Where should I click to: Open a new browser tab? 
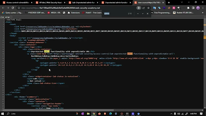point(169,3)
